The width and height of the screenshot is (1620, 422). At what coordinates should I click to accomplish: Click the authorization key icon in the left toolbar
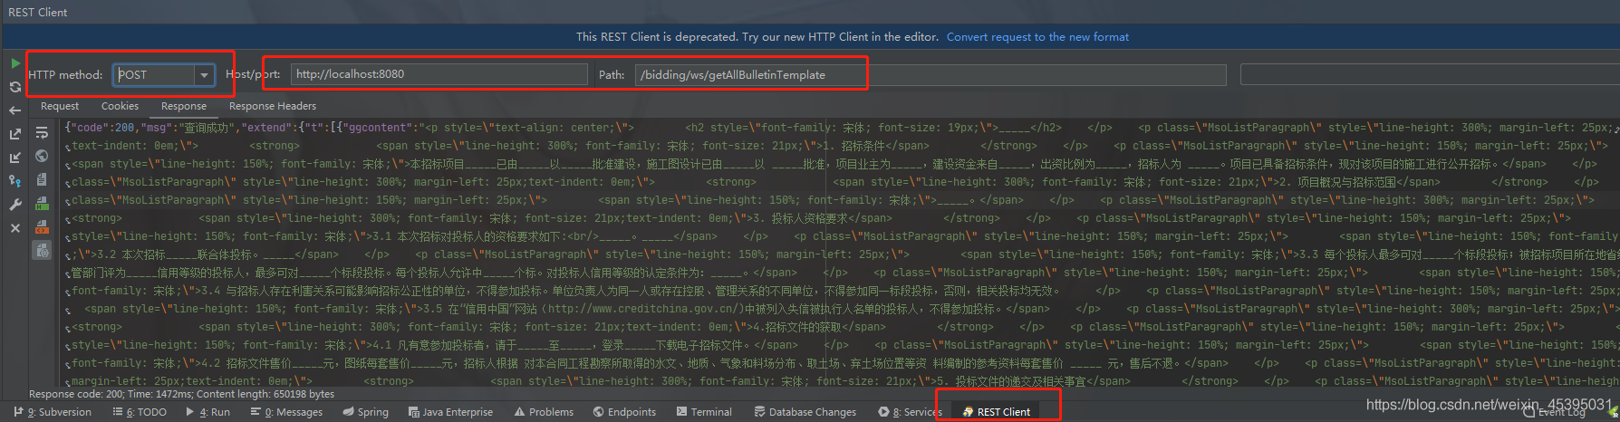click(15, 181)
